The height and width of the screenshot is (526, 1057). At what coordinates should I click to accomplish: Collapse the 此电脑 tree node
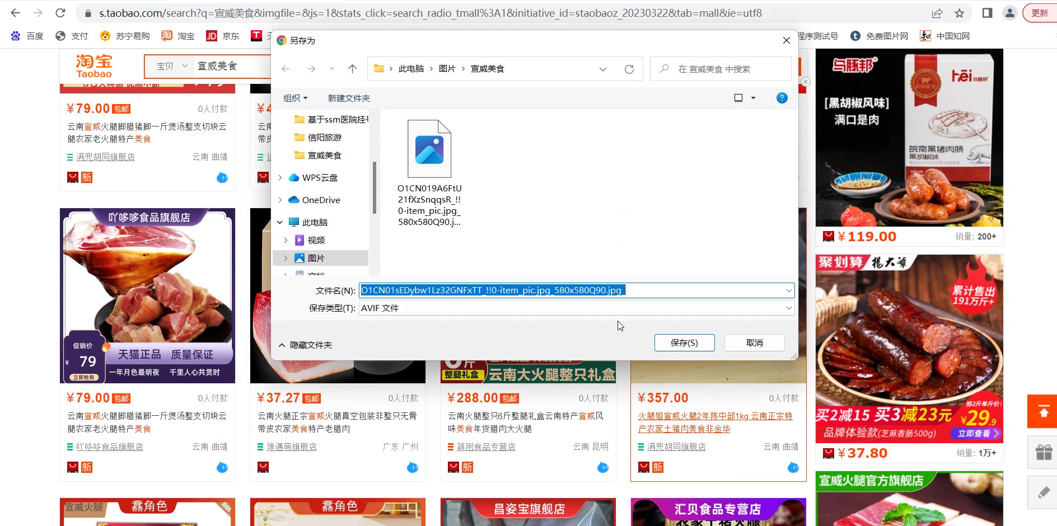[x=280, y=222]
